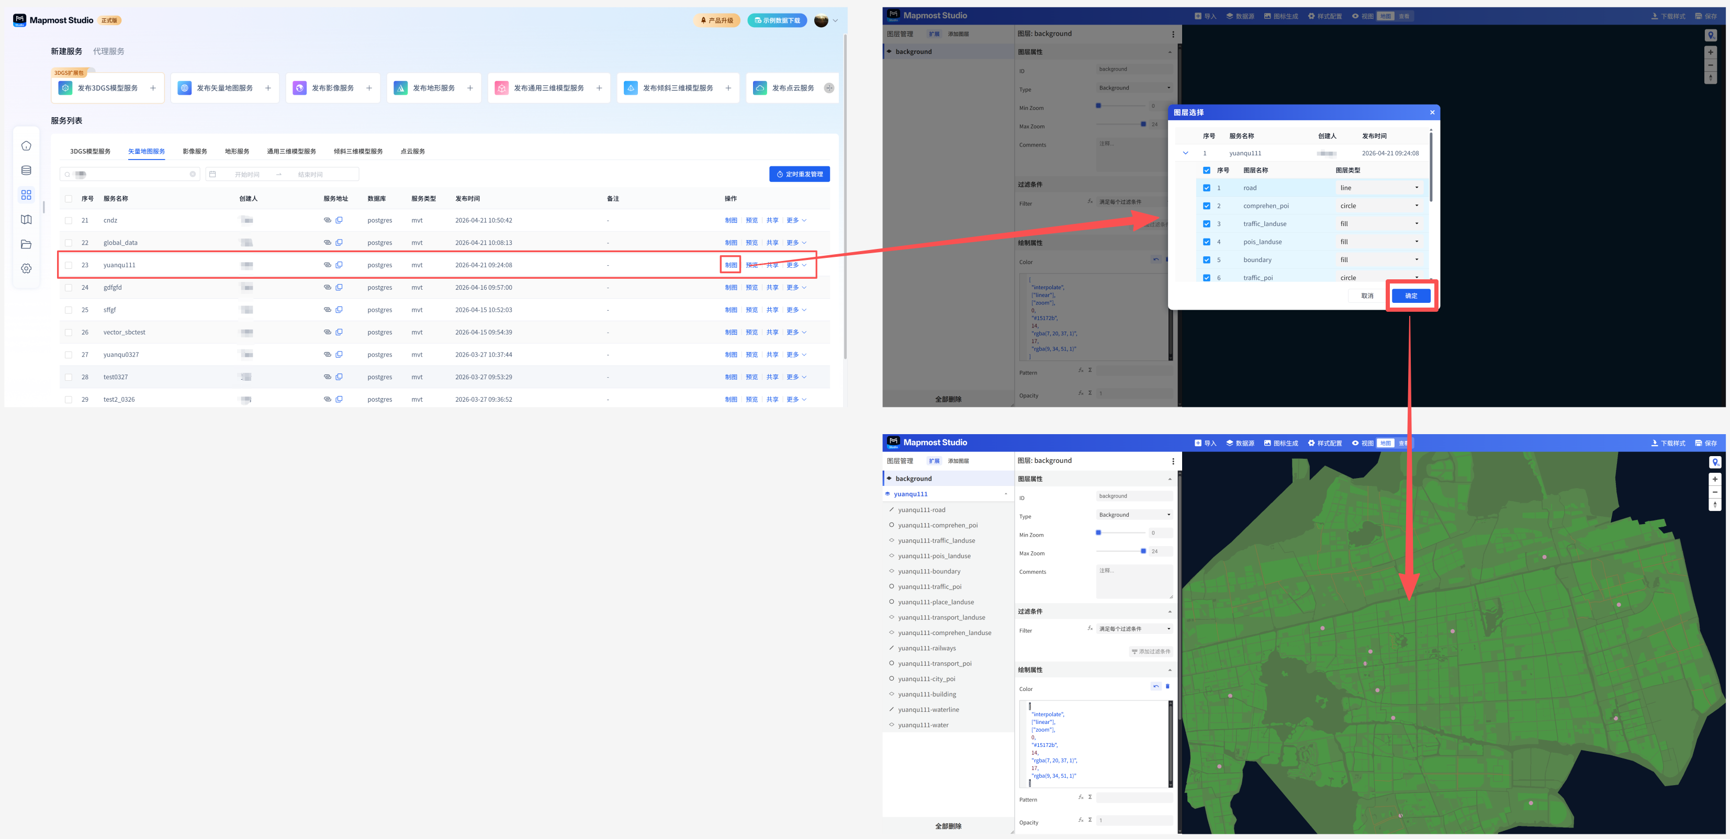Uncheck the traffic_landuse layer in the dialog
1730x839 pixels.
point(1206,224)
